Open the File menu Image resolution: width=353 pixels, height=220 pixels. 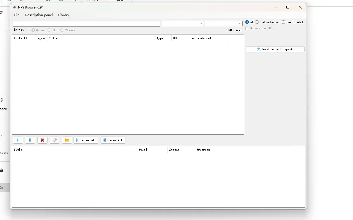pyautogui.click(x=17, y=15)
